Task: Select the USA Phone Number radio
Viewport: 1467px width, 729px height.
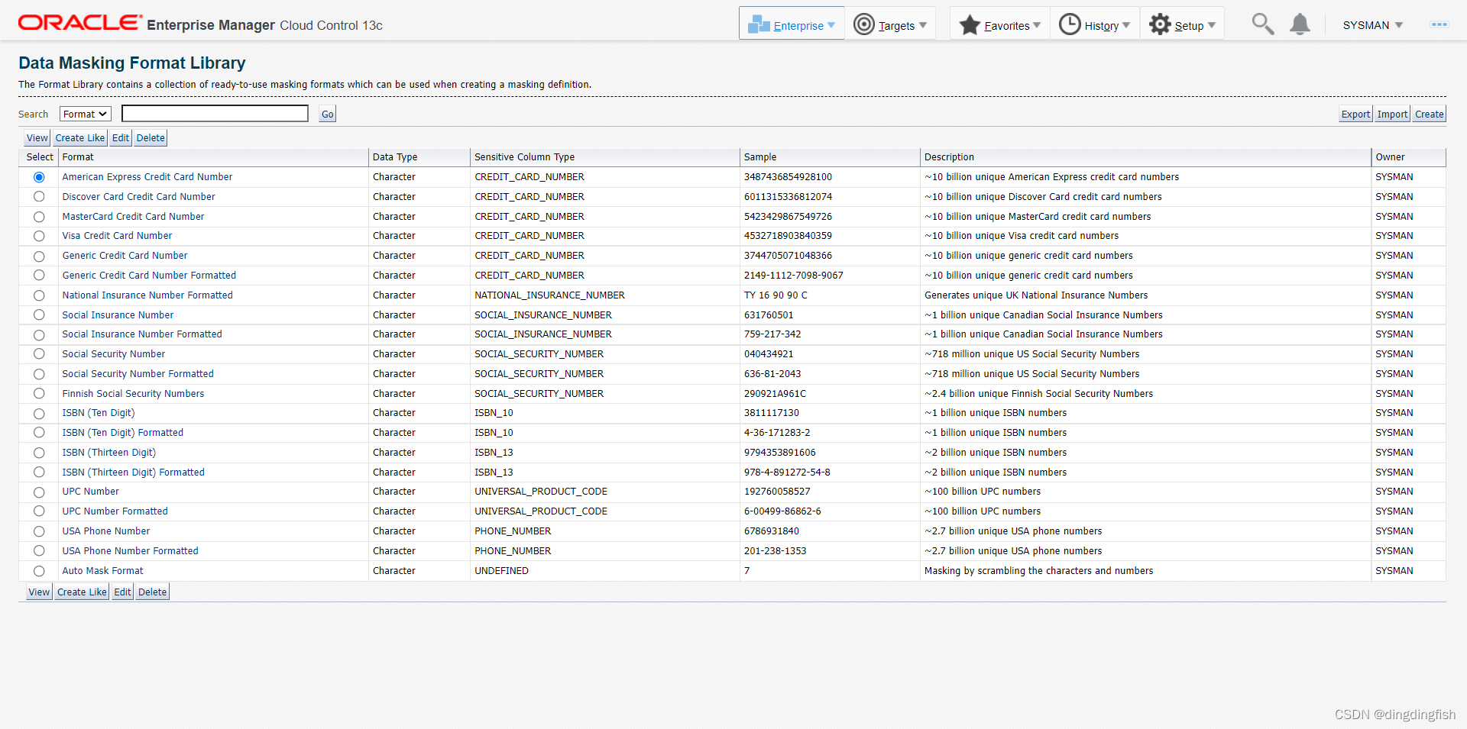Action: (39, 531)
